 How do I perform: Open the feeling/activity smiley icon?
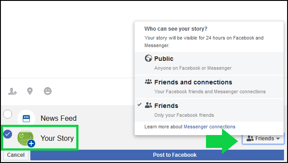[48, 91]
